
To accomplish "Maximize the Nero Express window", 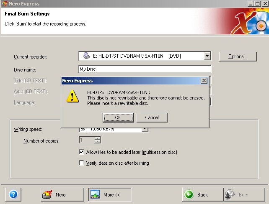I will point(257,3).
